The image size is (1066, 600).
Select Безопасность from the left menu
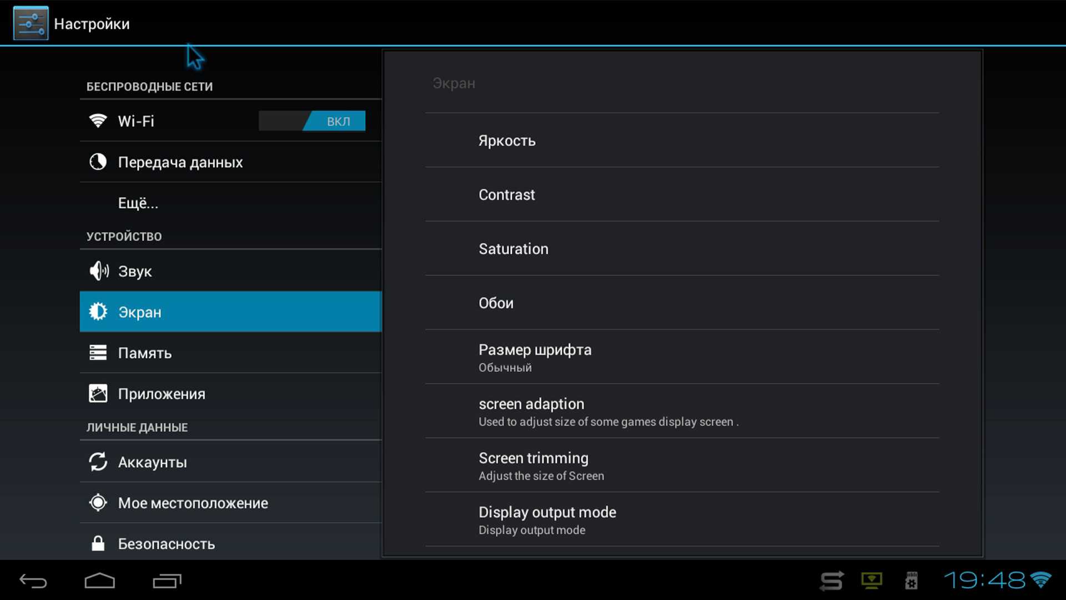[x=167, y=543]
